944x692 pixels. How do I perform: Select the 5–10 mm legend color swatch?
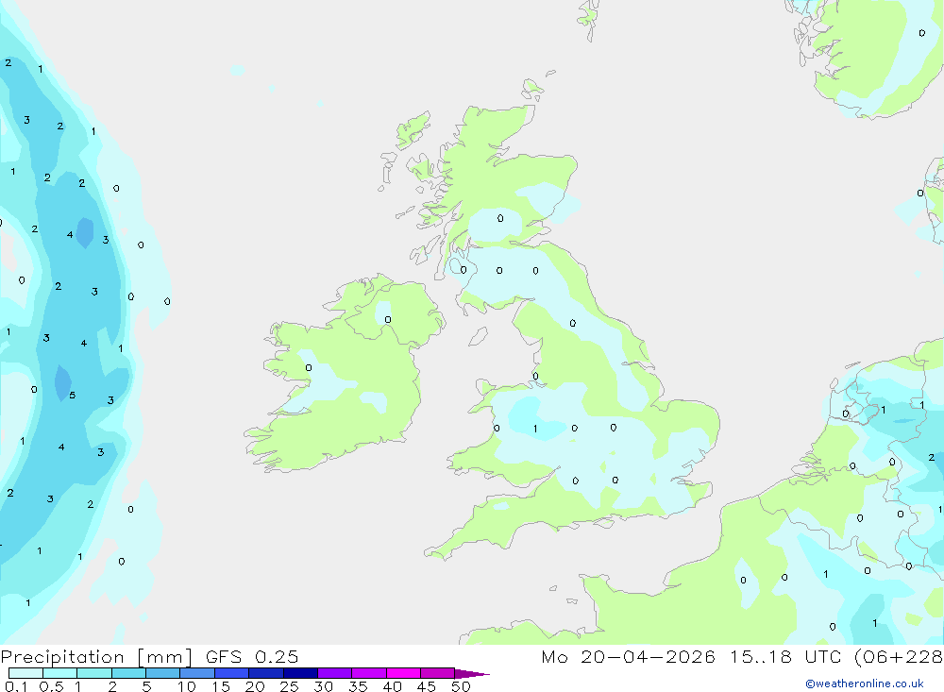coord(163,673)
